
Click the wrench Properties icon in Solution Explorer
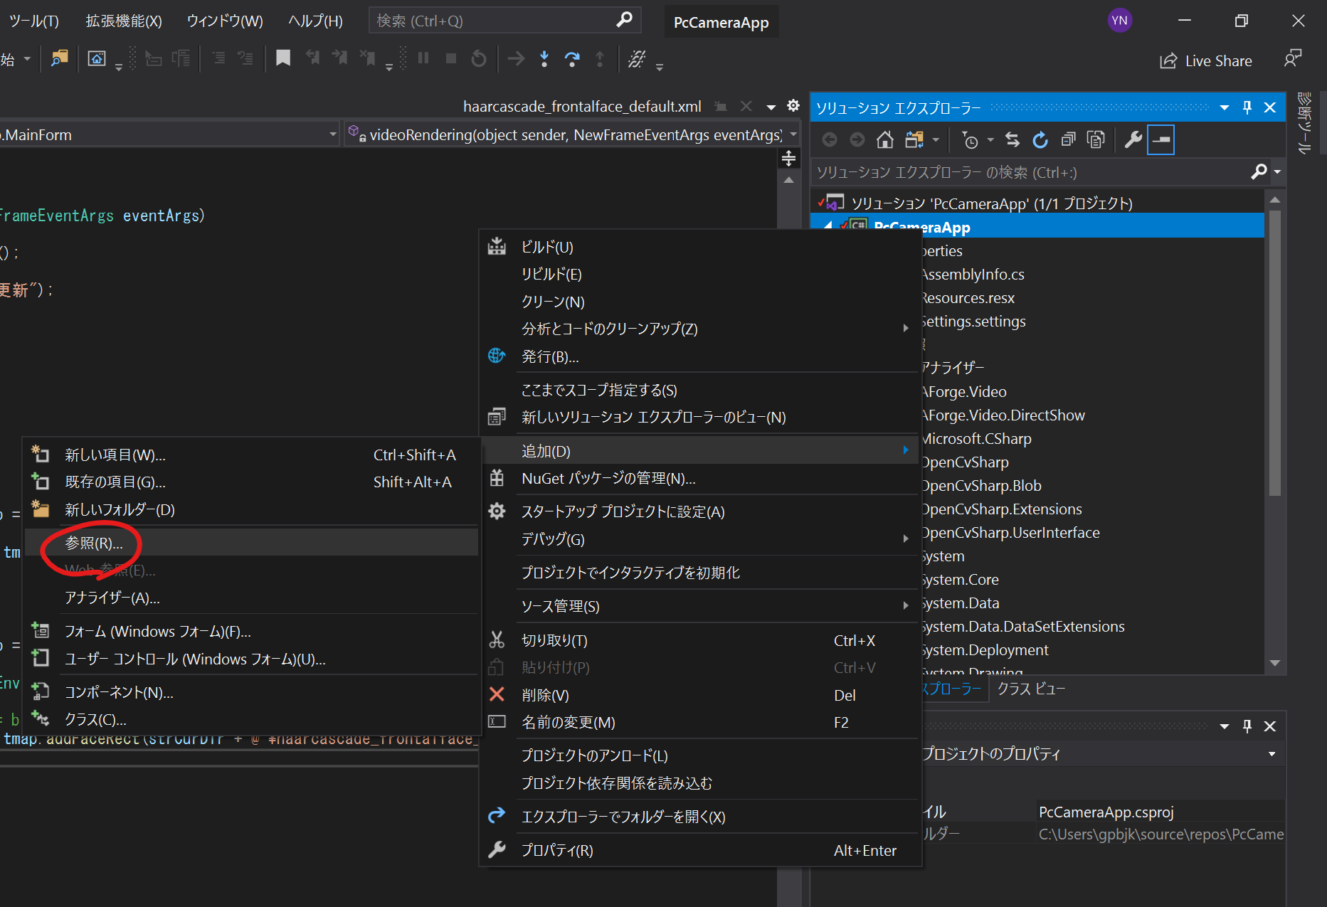[x=1133, y=139]
